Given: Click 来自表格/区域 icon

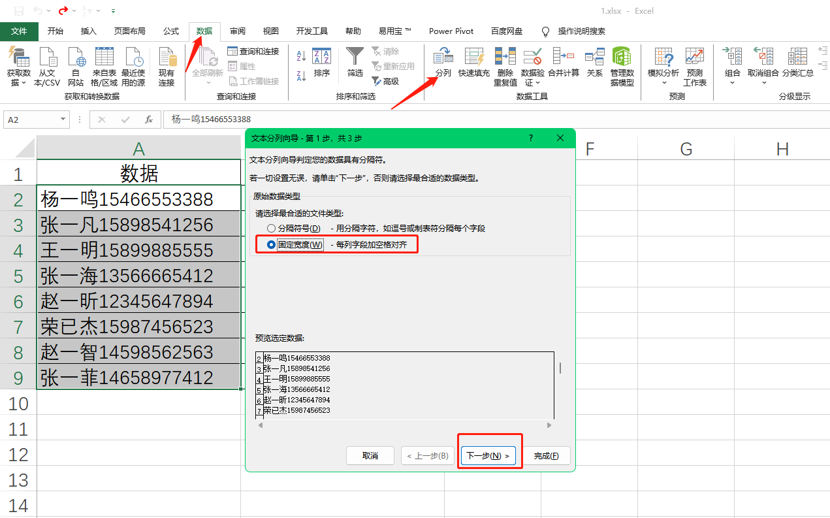Looking at the screenshot, I should [104, 57].
